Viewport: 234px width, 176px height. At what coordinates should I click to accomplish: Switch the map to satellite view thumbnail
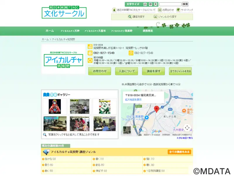(x=127, y=130)
